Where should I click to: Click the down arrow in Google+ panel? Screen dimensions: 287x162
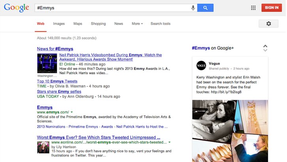click(265, 51)
